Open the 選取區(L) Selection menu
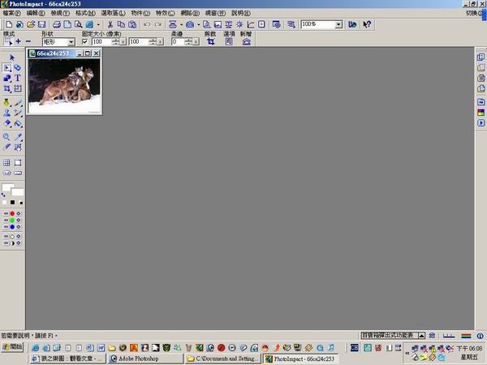 pos(114,13)
